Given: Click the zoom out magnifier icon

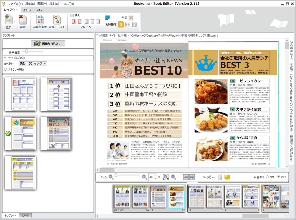Looking at the screenshot, I should [x=111, y=177].
